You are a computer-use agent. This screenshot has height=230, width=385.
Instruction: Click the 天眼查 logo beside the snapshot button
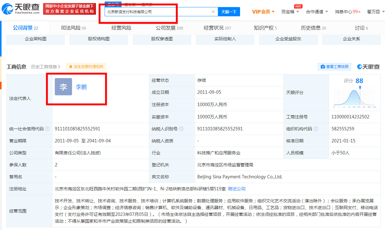pyautogui.click(x=368, y=67)
